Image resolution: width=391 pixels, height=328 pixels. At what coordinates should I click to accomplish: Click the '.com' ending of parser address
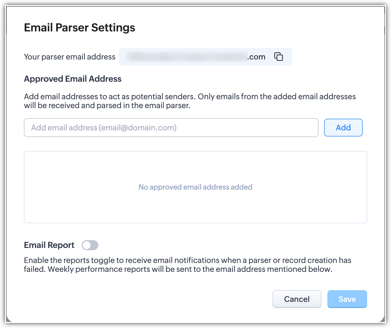(257, 57)
